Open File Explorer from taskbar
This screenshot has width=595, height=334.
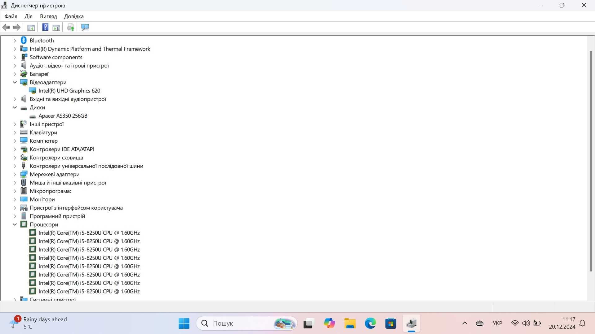coord(350,323)
